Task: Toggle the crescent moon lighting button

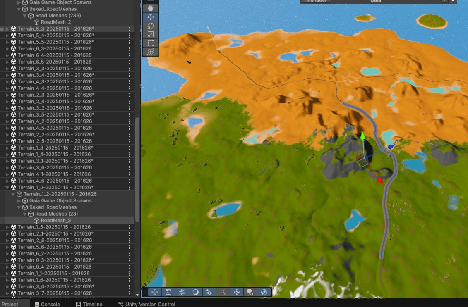Action: tap(196, 292)
